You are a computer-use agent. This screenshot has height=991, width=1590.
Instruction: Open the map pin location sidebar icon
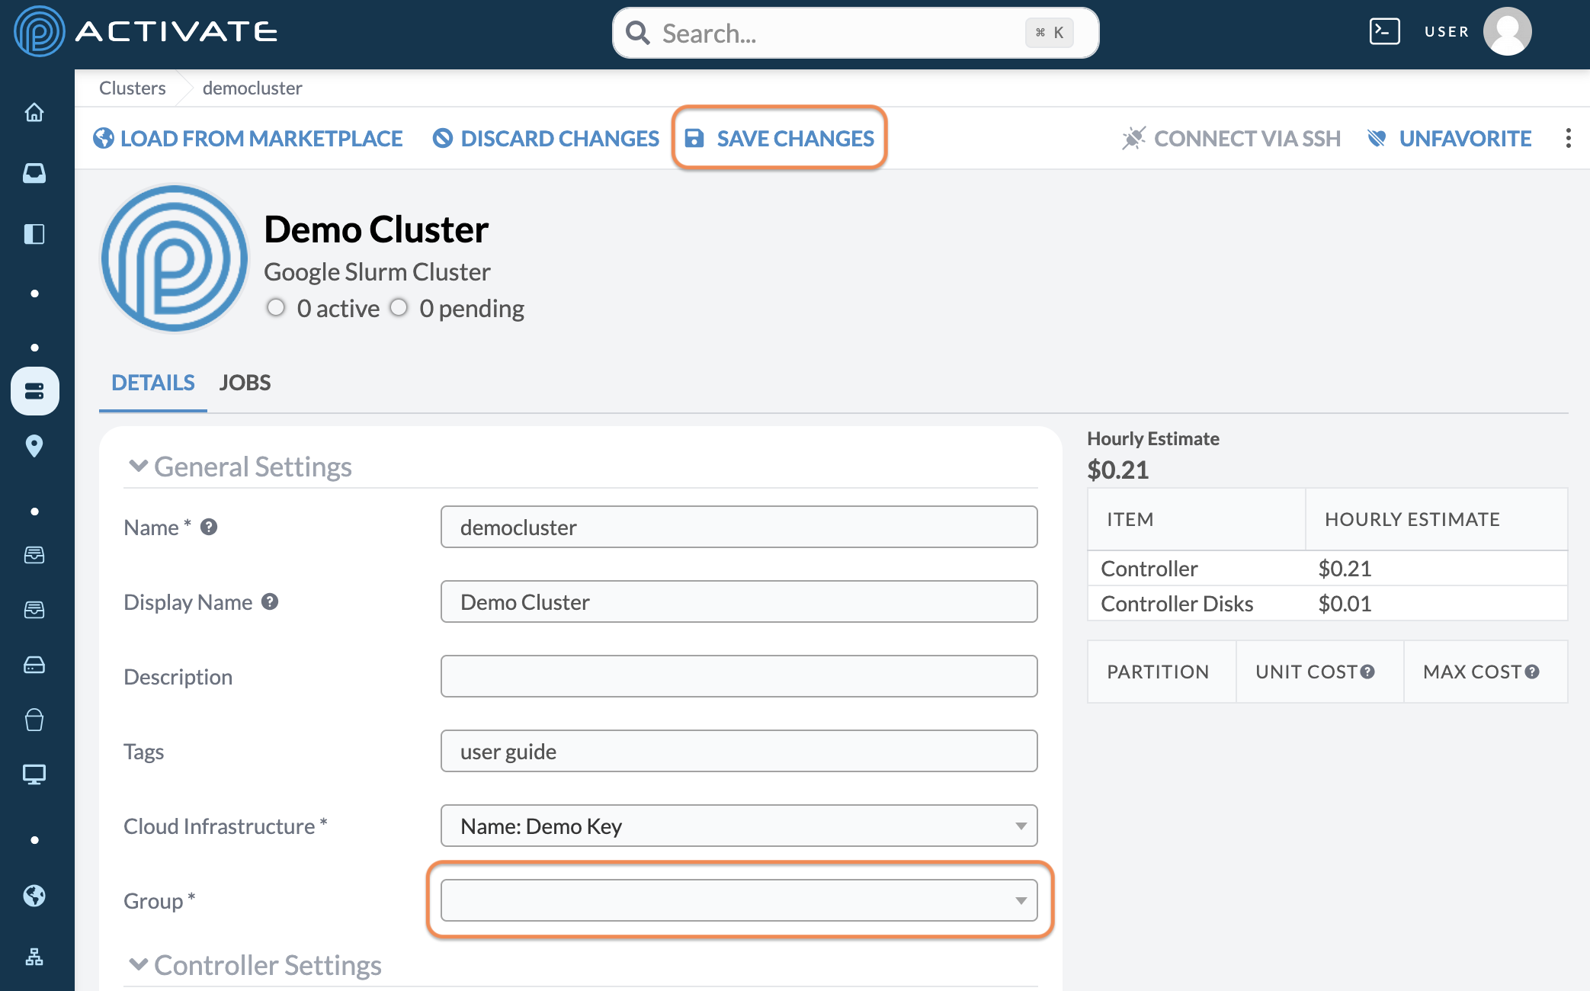click(x=34, y=446)
